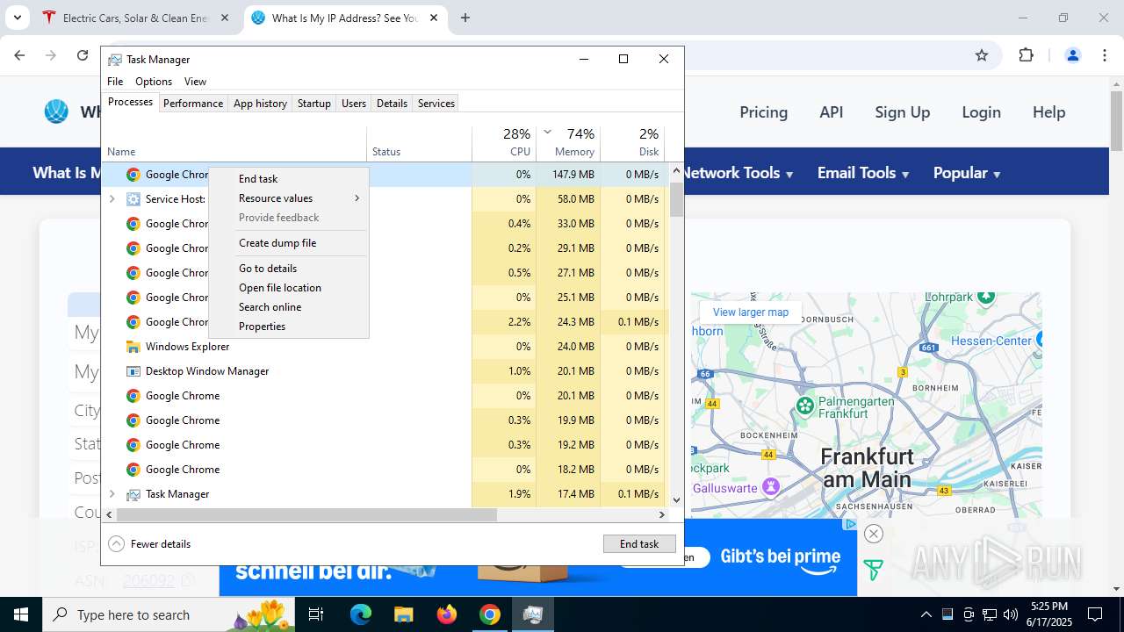Open File Explorer from the taskbar
This screenshot has width=1124, height=632.
(403, 614)
